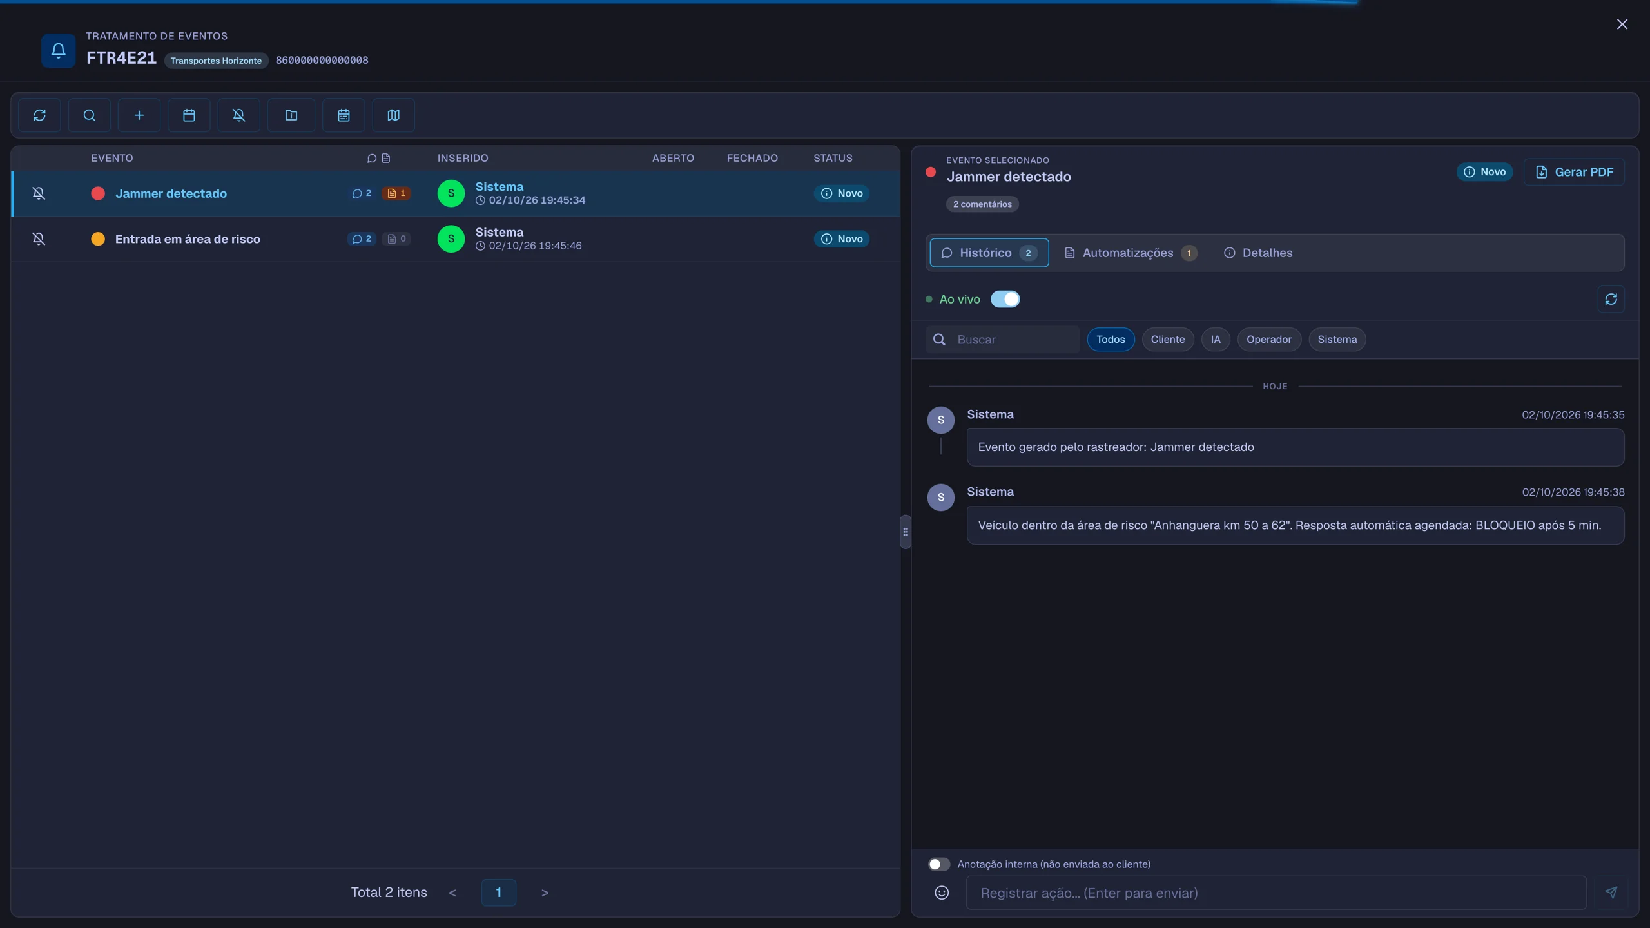Open the emoji picker in the message box
The image size is (1650, 928).
point(942,893)
